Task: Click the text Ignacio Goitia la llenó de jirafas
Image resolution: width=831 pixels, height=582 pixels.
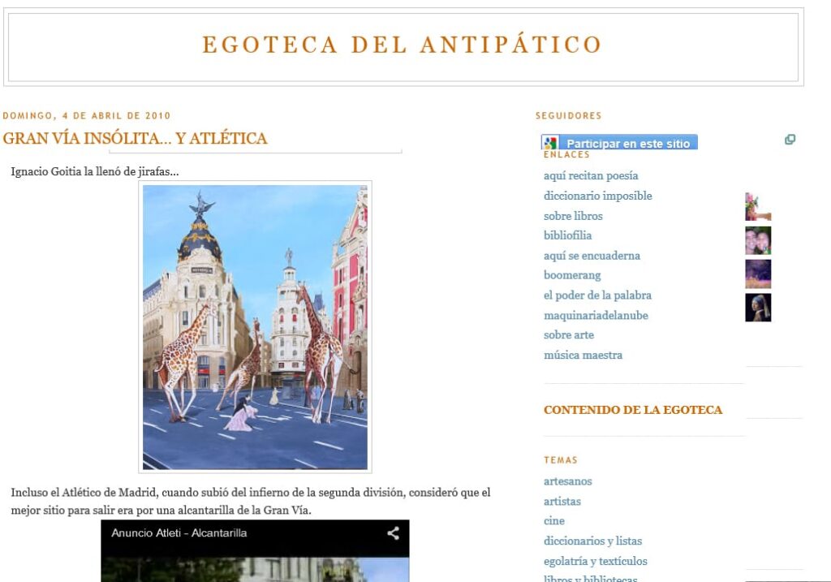Action: click(x=95, y=172)
